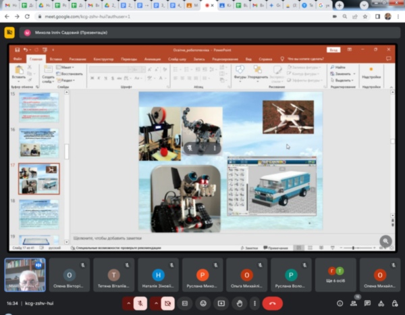The image size is (405, 315).
Task: Open the meeting details info panel
Action: [x=340, y=304]
